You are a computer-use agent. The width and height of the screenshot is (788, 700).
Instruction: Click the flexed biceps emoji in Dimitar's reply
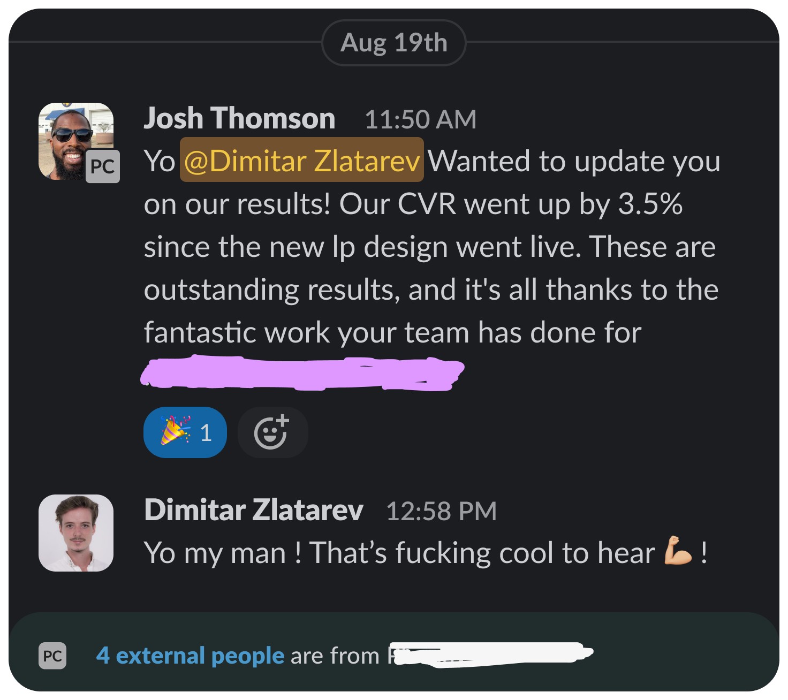[x=677, y=551]
